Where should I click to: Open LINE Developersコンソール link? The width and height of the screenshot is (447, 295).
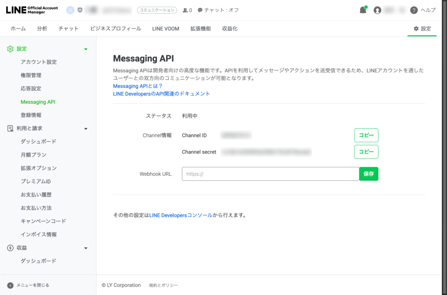click(181, 215)
